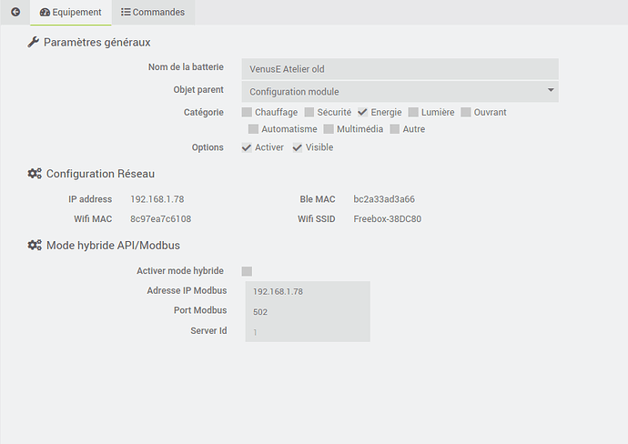Click the Activer mode hybride label

coord(180,270)
